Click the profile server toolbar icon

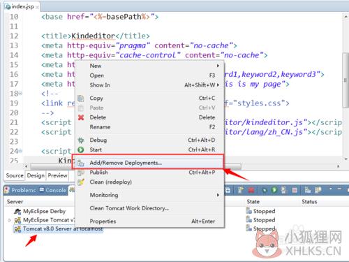click(x=283, y=190)
